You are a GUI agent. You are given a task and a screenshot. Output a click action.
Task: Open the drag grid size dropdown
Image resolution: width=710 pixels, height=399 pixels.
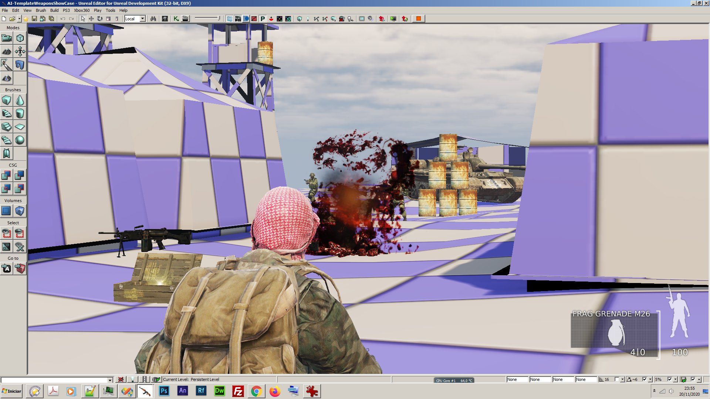pyautogui.click(x=623, y=379)
